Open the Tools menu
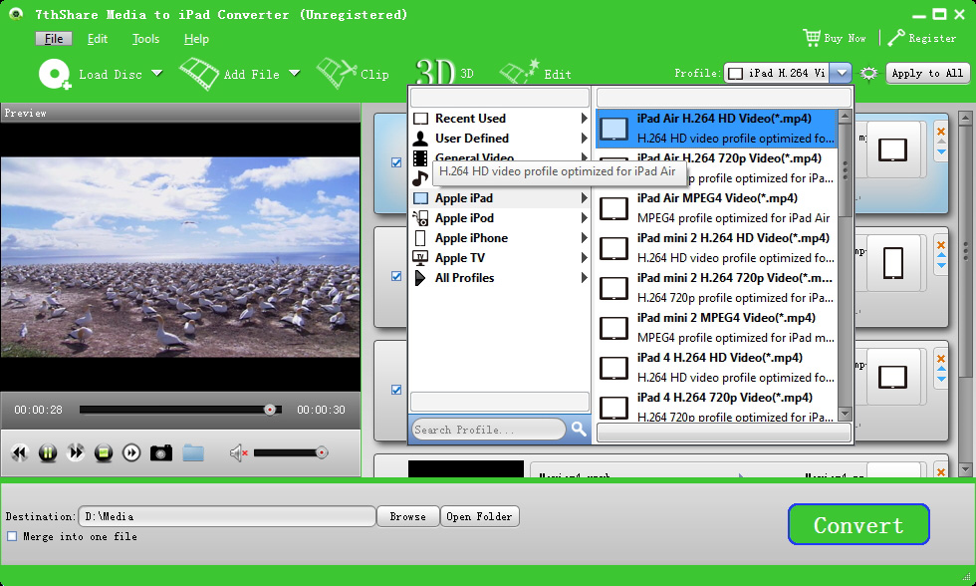This screenshot has width=976, height=586. pos(145,39)
